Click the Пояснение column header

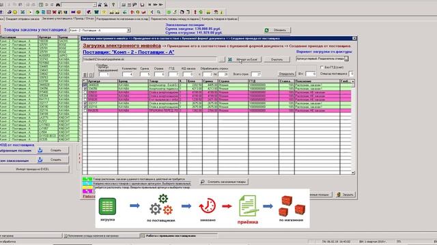317,81
